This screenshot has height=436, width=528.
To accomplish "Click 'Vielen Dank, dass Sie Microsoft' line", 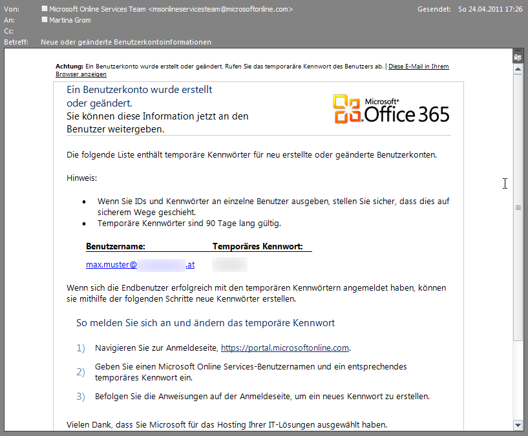I will [227, 424].
